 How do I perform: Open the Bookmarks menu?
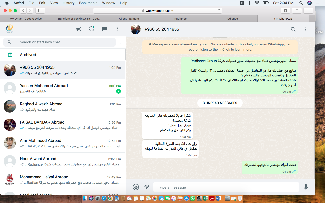[x=88, y=3]
